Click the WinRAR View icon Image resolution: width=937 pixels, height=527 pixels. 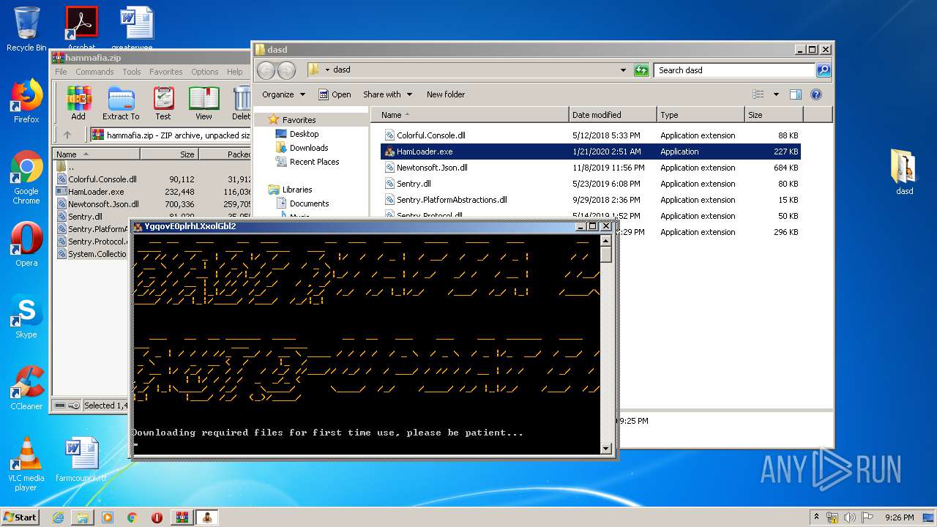click(x=204, y=102)
